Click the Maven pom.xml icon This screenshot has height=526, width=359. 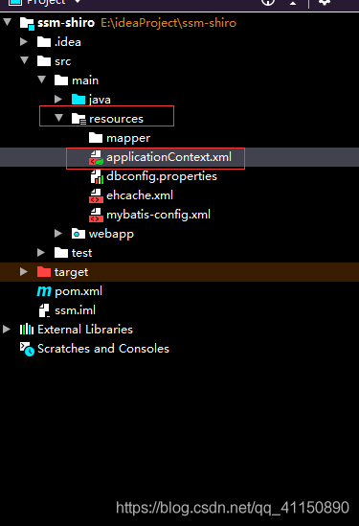point(44,291)
